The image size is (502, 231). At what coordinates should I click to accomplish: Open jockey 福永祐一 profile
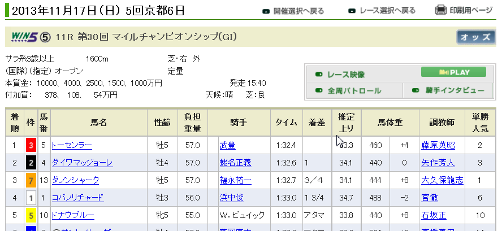tap(236, 180)
